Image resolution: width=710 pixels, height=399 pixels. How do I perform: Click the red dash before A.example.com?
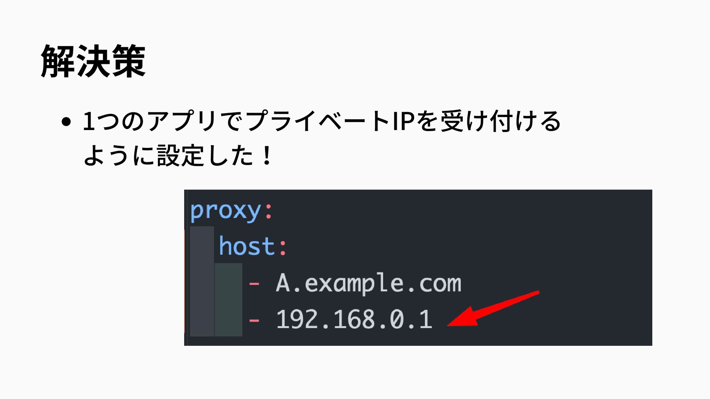(254, 284)
